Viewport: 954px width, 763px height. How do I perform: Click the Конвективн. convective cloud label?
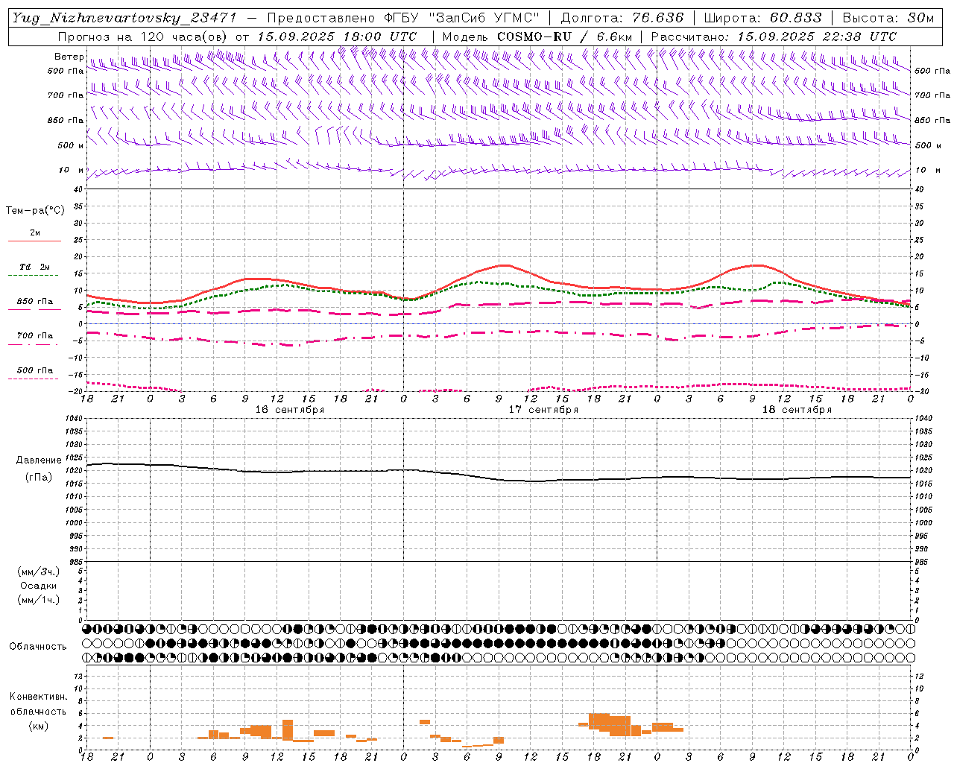coord(38,697)
